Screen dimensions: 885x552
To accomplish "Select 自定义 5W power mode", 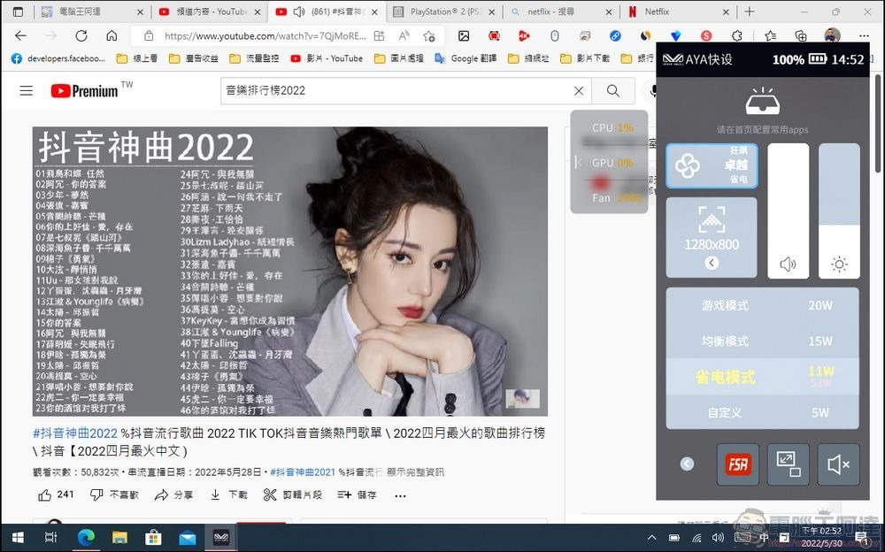I will [763, 412].
